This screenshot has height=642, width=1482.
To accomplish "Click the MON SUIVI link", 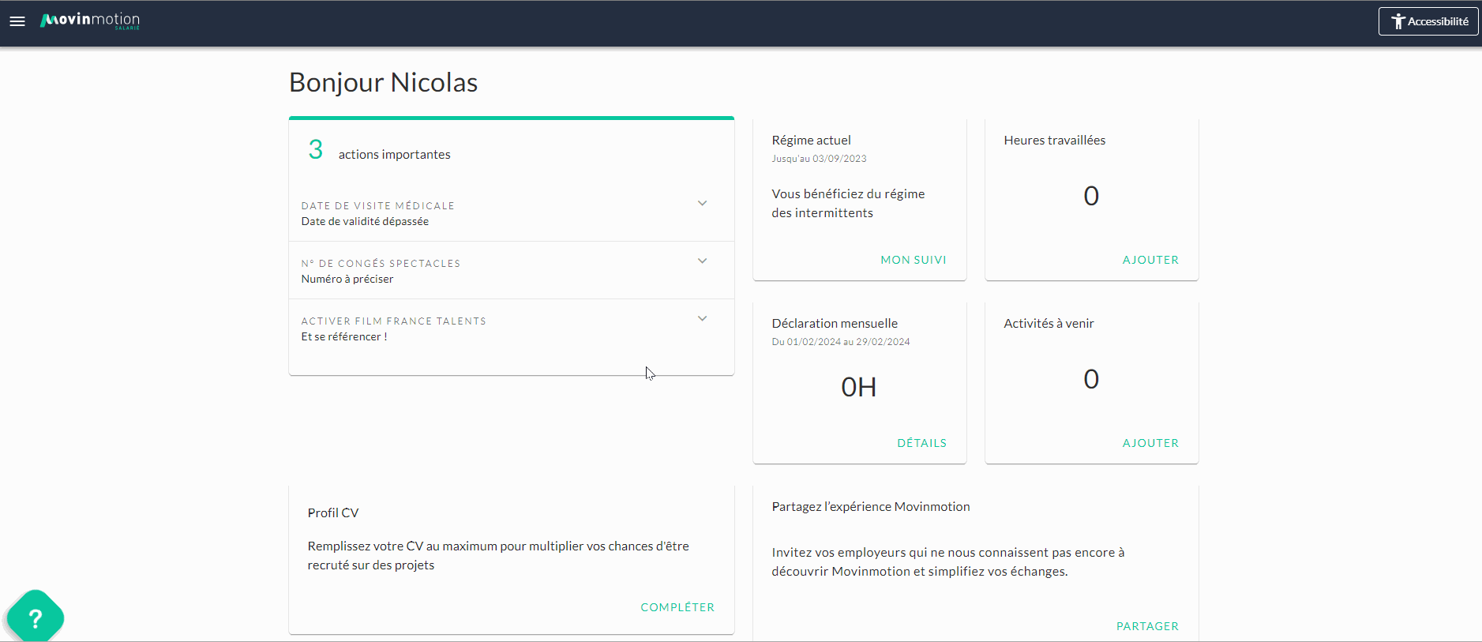I will [914, 260].
